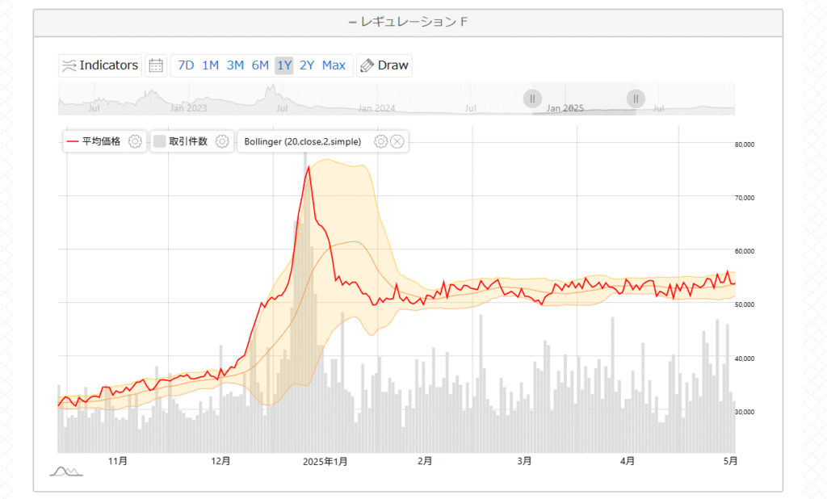Click the Bollinger (20,close,2,simple) label
This screenshot has width=827, height=499.
pyautogui.click(x=302, y=141)
